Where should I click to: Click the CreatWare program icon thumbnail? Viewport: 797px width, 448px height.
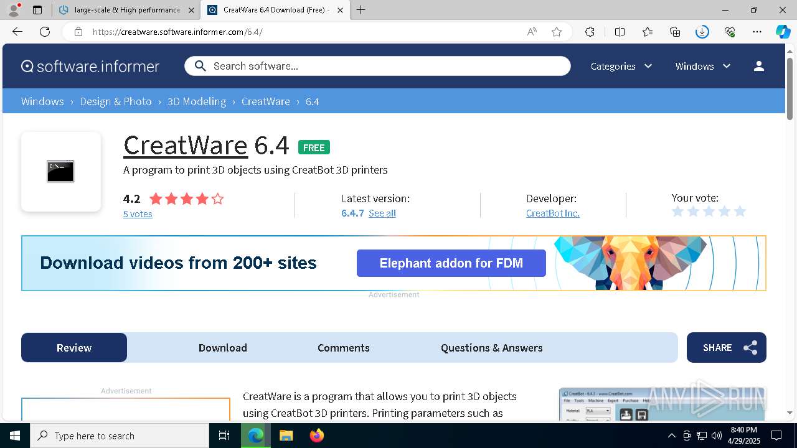[60, 171]
